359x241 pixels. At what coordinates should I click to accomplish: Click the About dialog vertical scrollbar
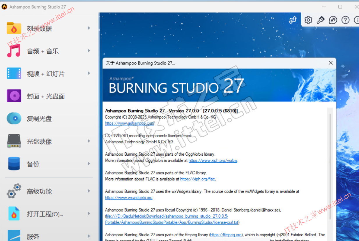tap(330, 166)
